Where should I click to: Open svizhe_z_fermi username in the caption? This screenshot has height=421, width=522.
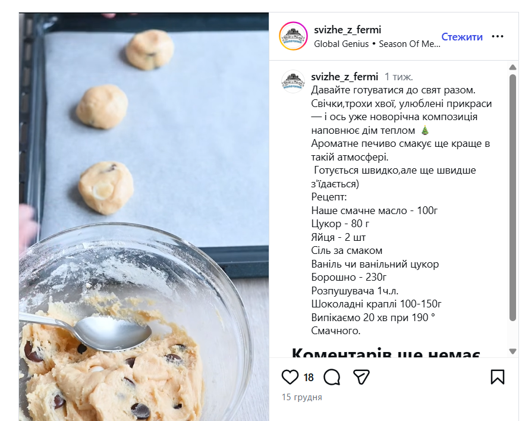(345, 77)
